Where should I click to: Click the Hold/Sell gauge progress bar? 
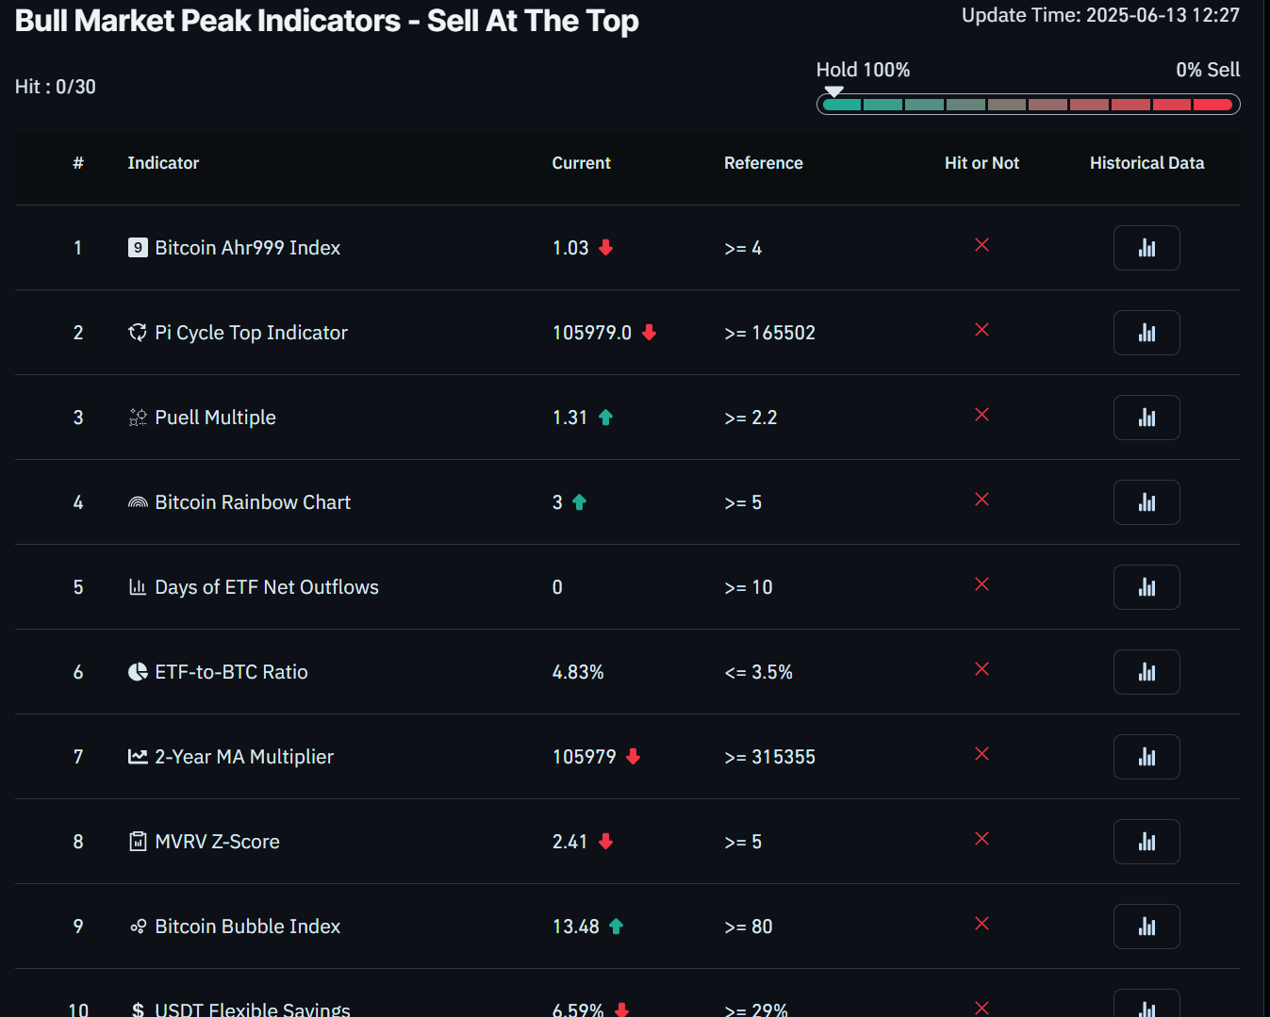click(x=1028, y=105)
